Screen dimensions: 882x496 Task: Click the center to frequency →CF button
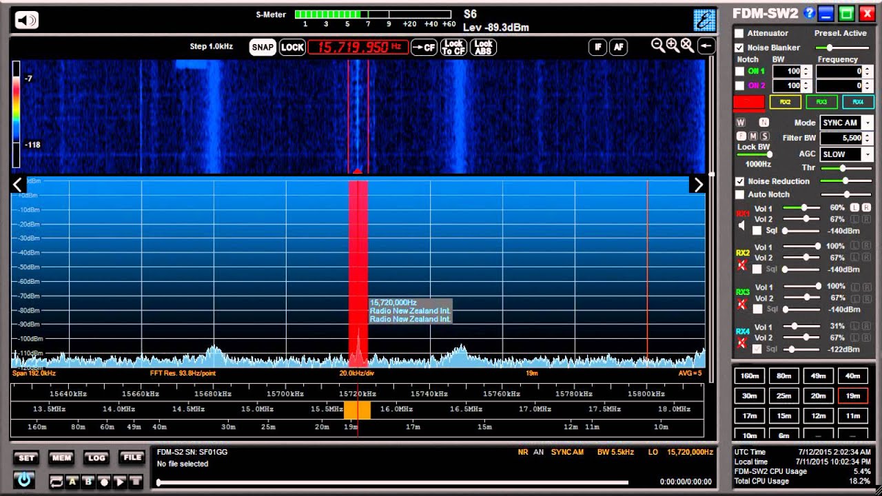[424, 47]
